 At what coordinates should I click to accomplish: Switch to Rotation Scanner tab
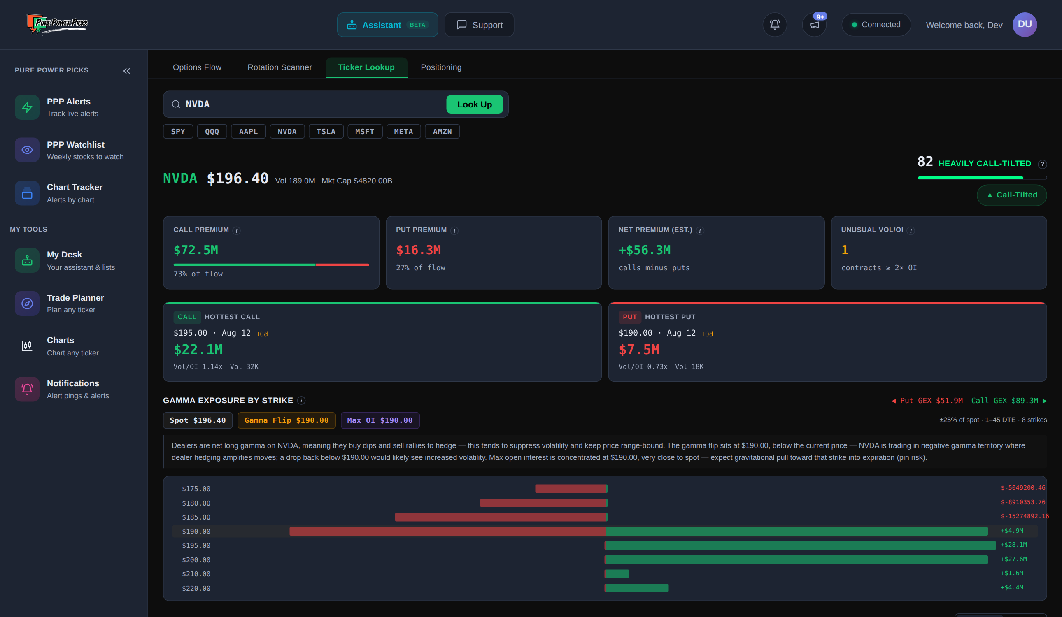[279, 67]
